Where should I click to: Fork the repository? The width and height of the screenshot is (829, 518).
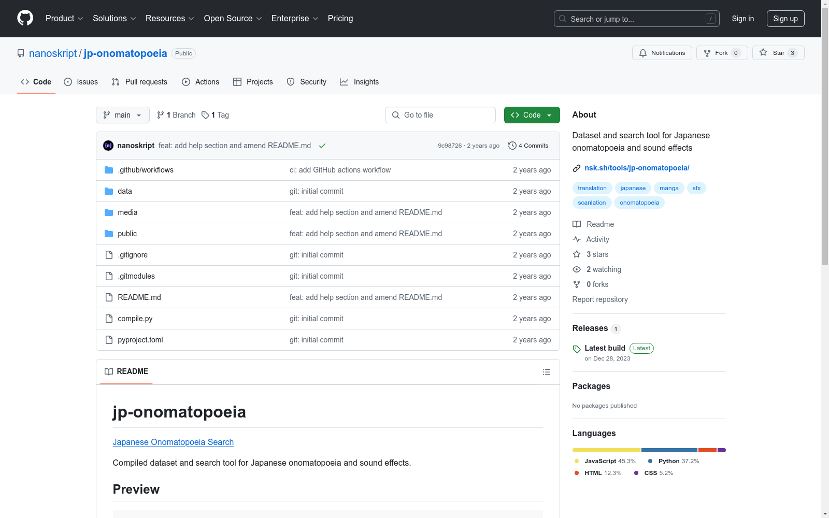(x=716, y=53)
